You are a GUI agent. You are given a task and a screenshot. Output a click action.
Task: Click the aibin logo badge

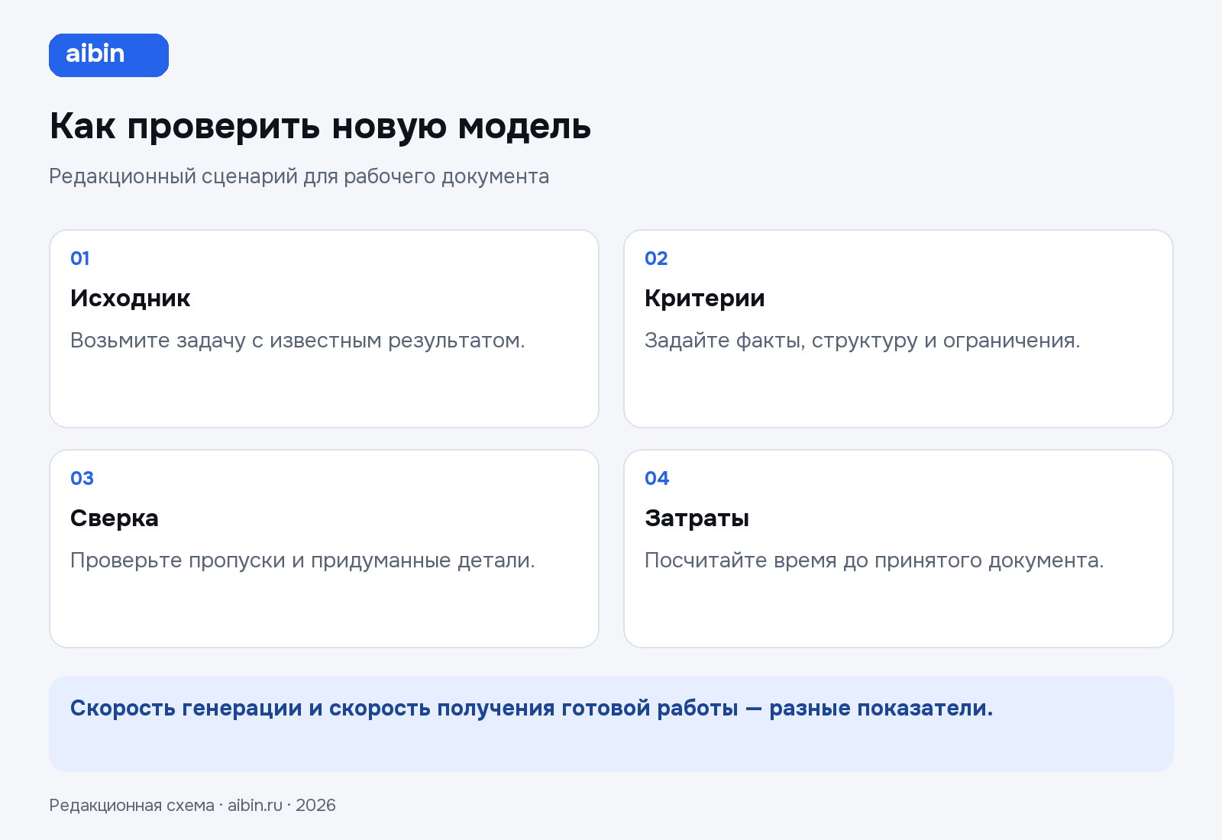[x=108, y=55]
